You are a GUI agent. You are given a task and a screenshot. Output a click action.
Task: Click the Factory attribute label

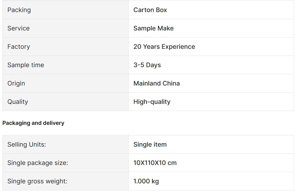click(19, 46)
